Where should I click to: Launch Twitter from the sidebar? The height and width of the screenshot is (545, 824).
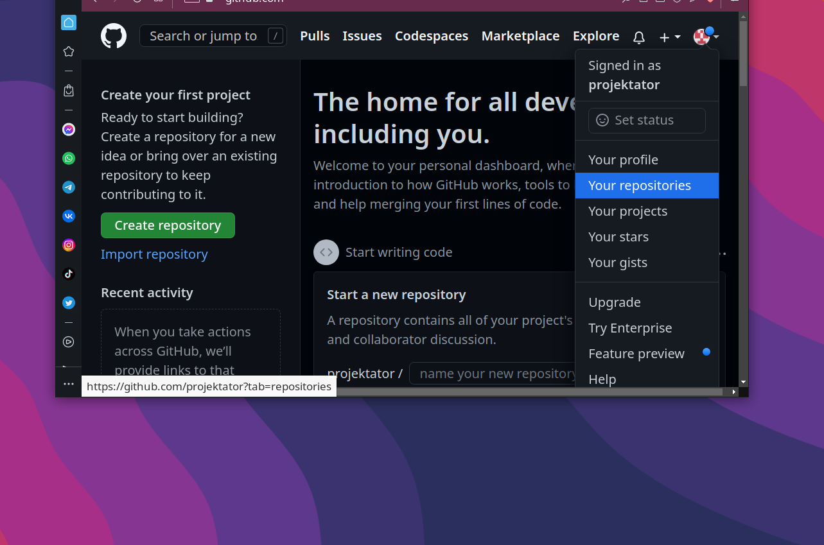[x=69, y=303]
